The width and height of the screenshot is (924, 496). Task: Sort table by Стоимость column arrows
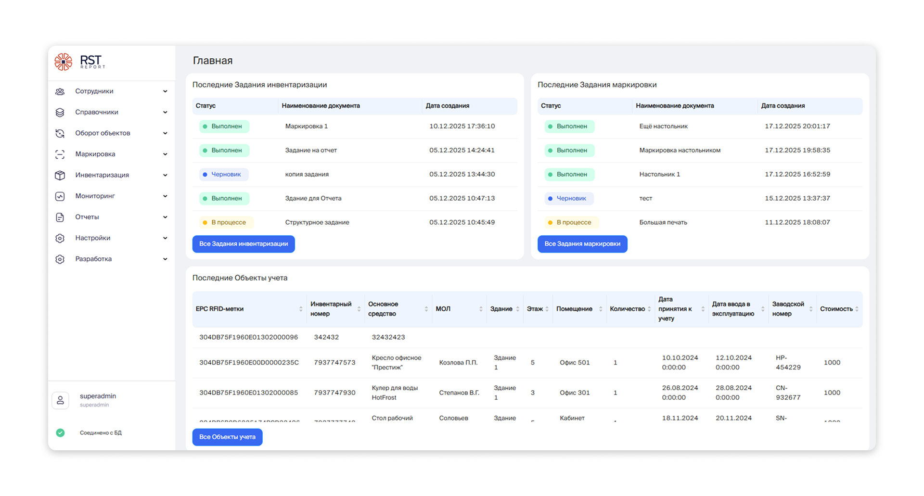(857, 309)
